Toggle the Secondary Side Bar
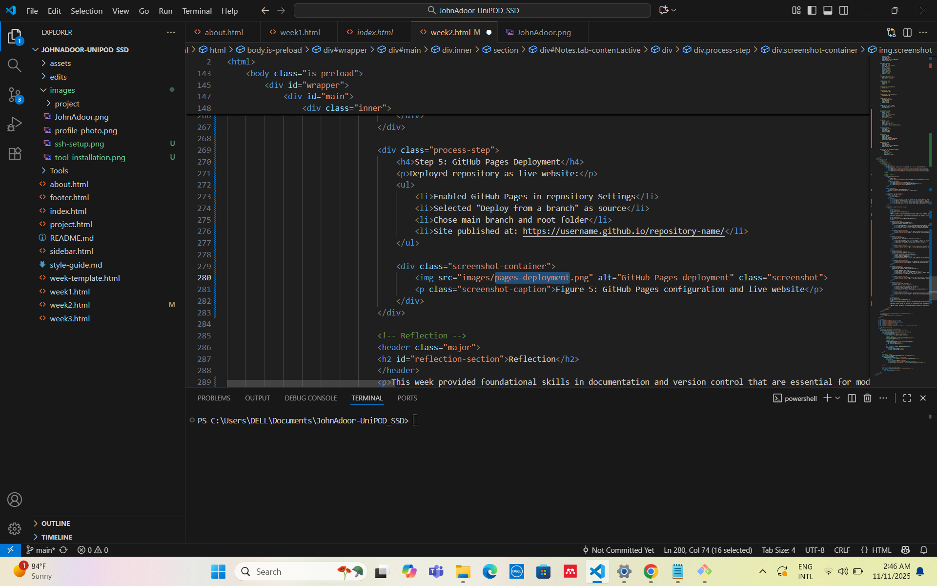This screenshot has height=586, width=937. [x=844, y=10]
